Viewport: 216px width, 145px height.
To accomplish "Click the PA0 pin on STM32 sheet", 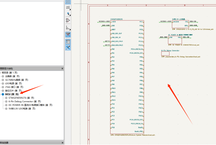I will pyautogui.click(x=113, y=49).
